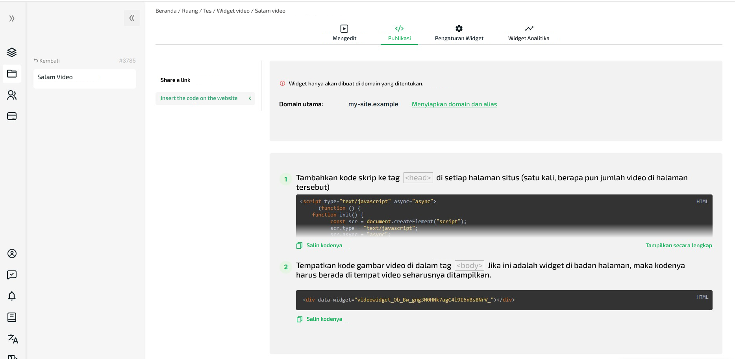Select the Salam Video item
This screenshot has height=359, width=735.
[84, 78]
